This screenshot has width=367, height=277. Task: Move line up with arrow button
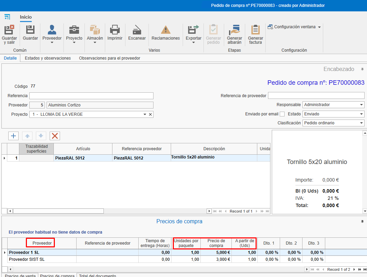coord(27,136)
